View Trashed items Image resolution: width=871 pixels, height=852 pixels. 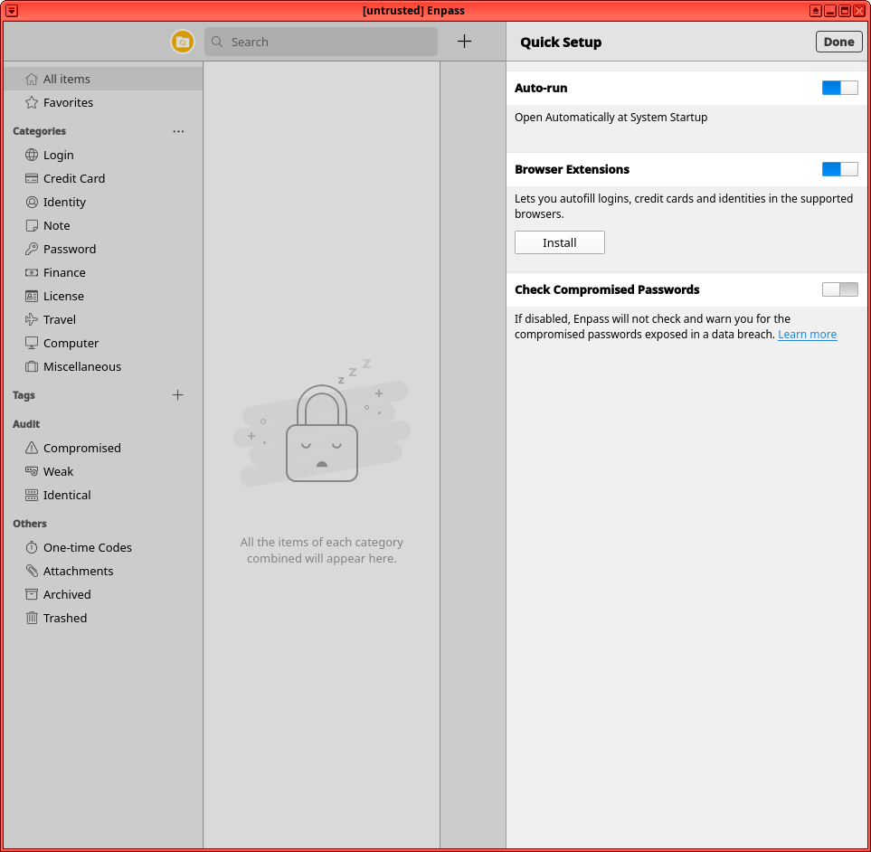65,618
